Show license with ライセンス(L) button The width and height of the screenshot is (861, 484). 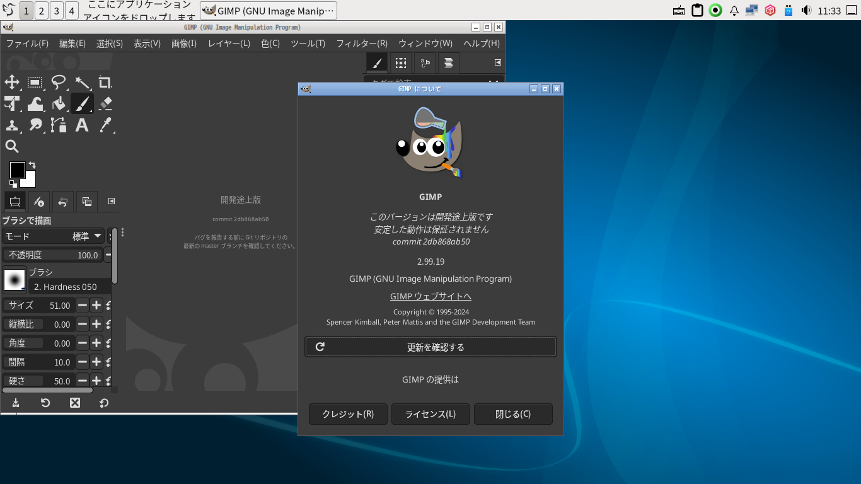pyautogui.click(x=430, y=414)
